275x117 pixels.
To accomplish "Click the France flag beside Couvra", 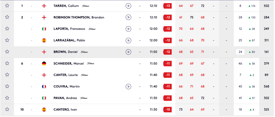I will click(x=44, y=87).
